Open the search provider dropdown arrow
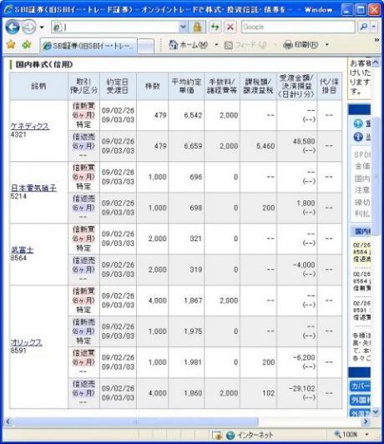384x444 pixels. tap(374, 27)
